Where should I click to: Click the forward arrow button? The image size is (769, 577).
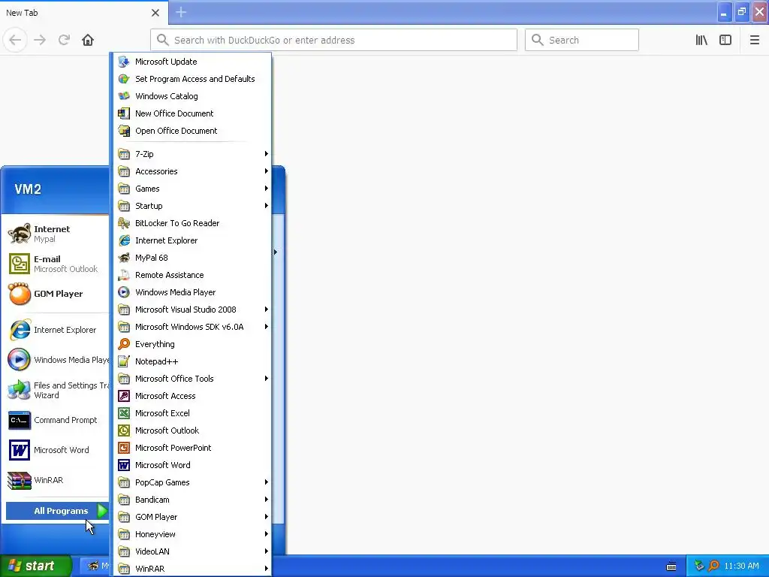coord(40,40)
